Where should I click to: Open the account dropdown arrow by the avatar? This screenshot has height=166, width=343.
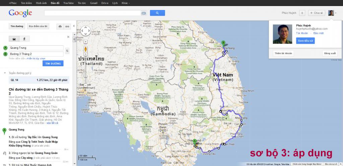[336, 13]
